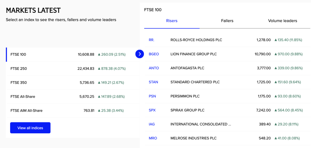Click the rise figure 564.00 (8.45%)
Screen dimensions: 311x148
click(x=288, y=110)
